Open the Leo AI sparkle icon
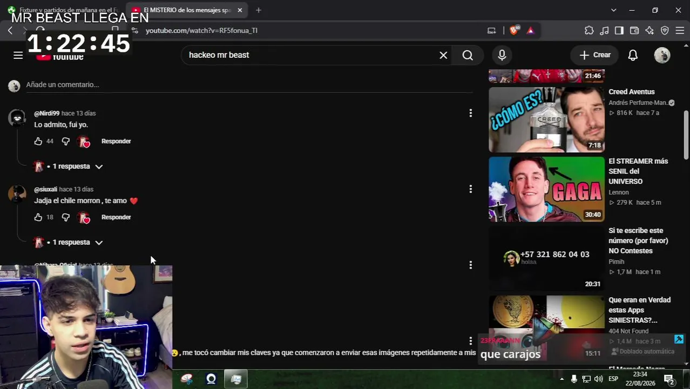This screenshot has width=690, height=389. pos(650,30)
